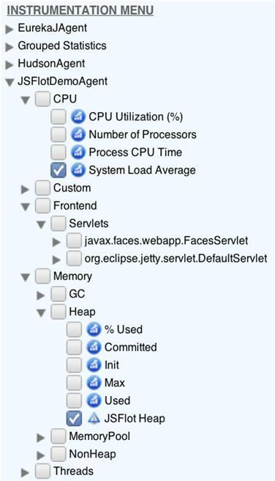Click the Max heap chart icon
The height and width of the screenshot is (481, 275).
(x=94, y=383)
